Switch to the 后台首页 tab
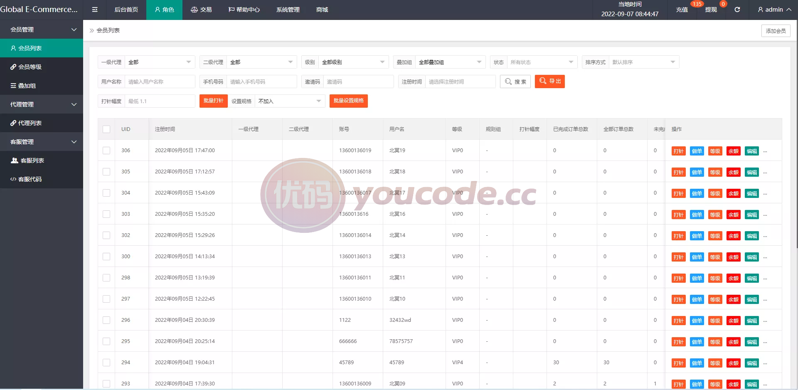 (126, 10)
